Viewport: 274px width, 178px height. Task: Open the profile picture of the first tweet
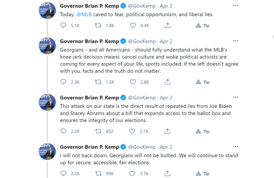click(47, 10)
